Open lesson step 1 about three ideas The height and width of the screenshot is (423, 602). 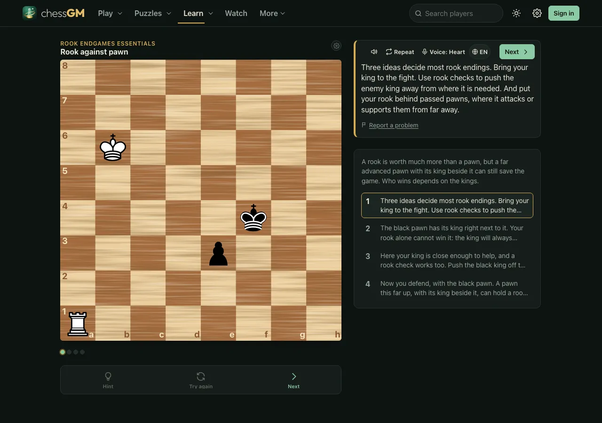pyautogui.click(x=447, y=205)
